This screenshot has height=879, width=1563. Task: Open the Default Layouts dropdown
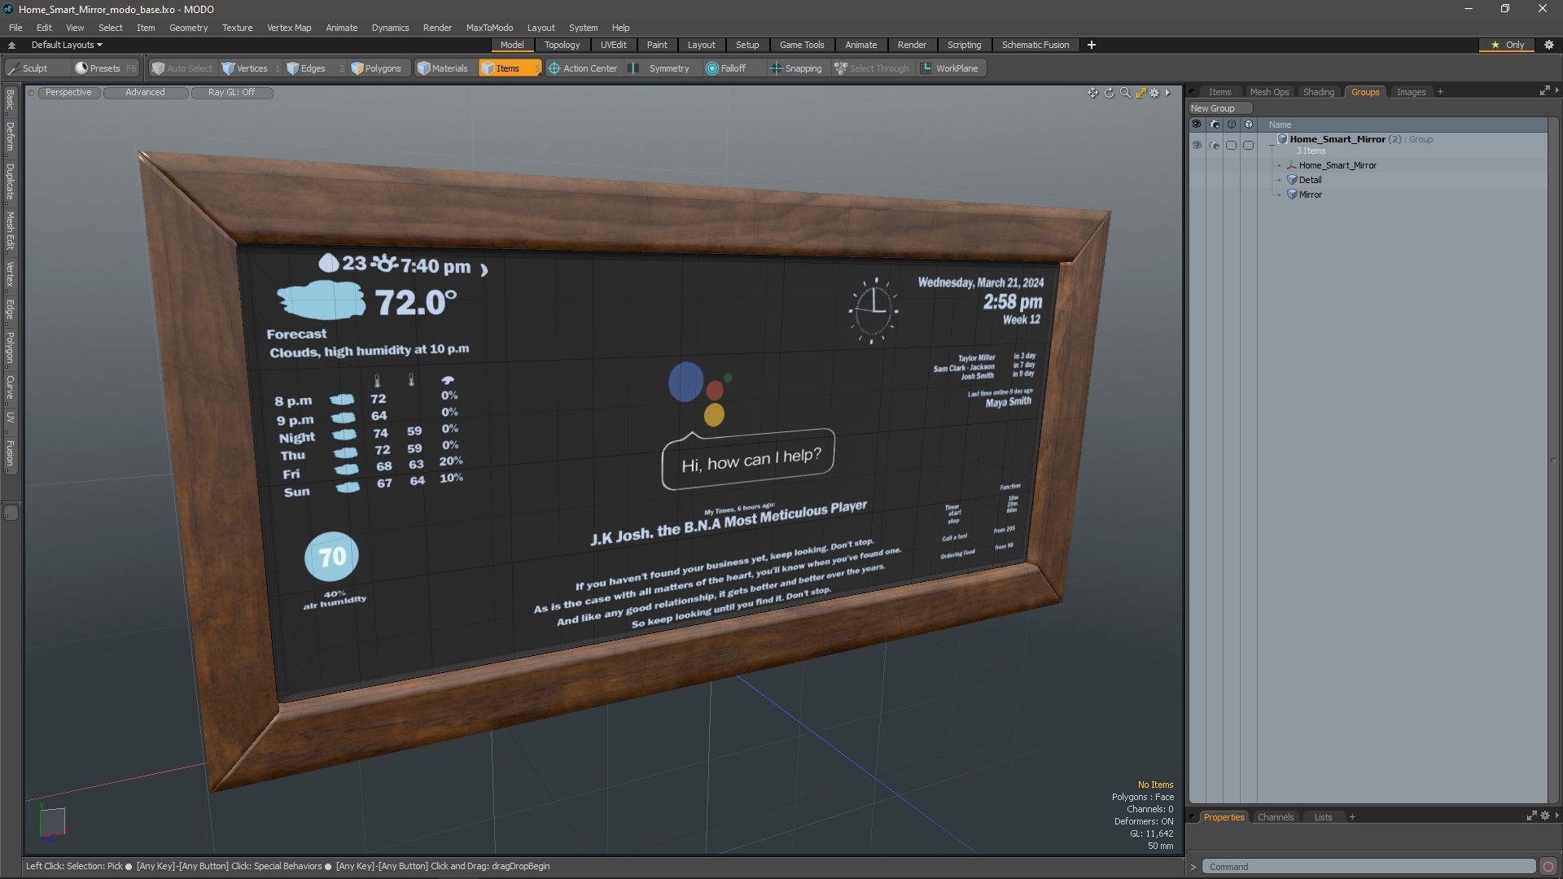[x=63, y=44]
